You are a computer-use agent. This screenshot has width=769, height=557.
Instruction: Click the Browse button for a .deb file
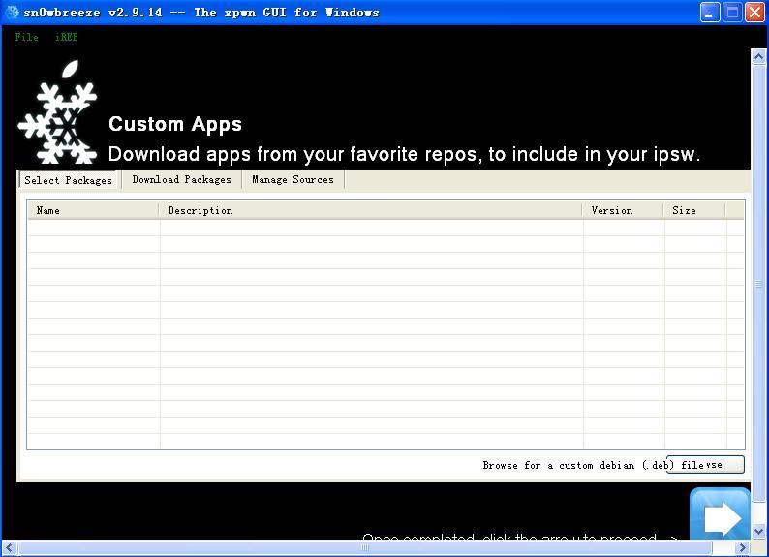[705, 464]
